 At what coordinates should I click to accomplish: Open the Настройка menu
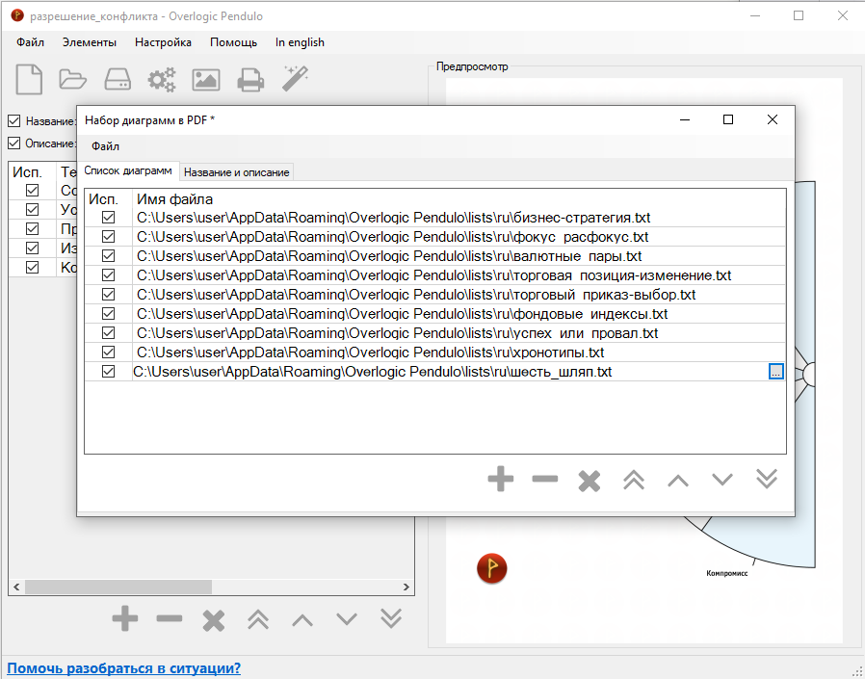164,42
